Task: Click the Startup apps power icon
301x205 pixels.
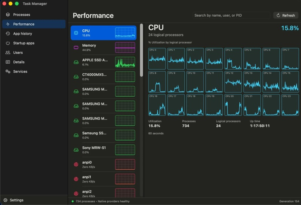Action: click(8, 43)
